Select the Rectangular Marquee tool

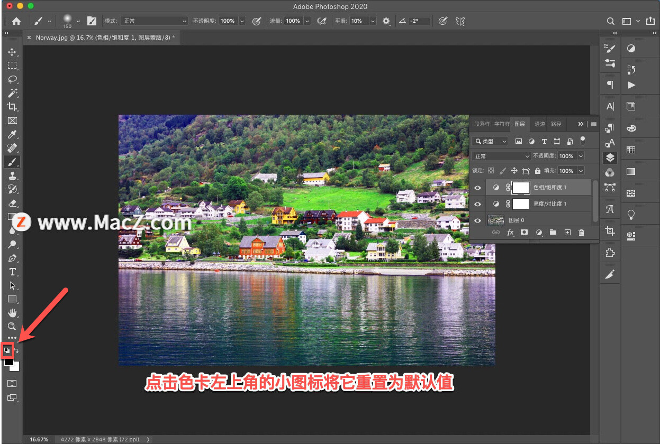(12, 66)
